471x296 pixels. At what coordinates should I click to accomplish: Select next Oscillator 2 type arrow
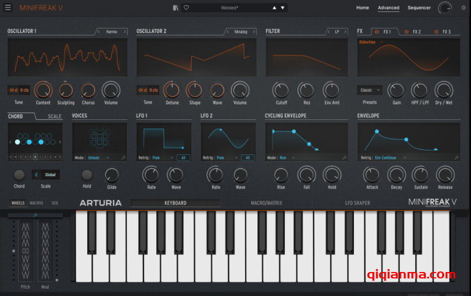(x=254, y=32)
